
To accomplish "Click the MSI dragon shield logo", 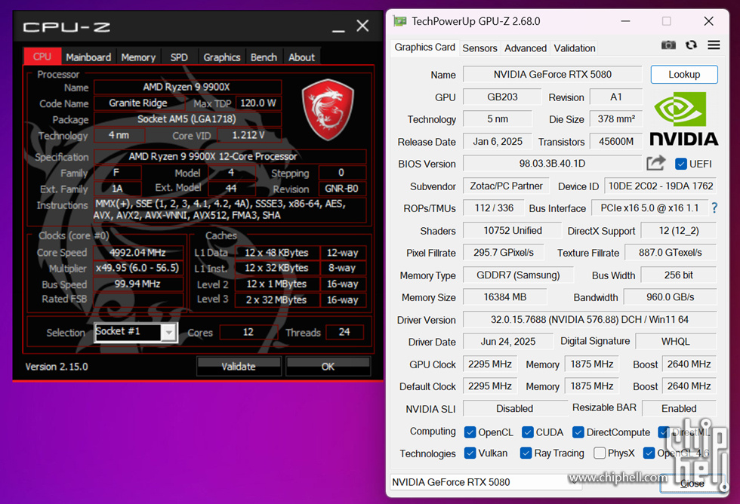I will click(328, 110).
